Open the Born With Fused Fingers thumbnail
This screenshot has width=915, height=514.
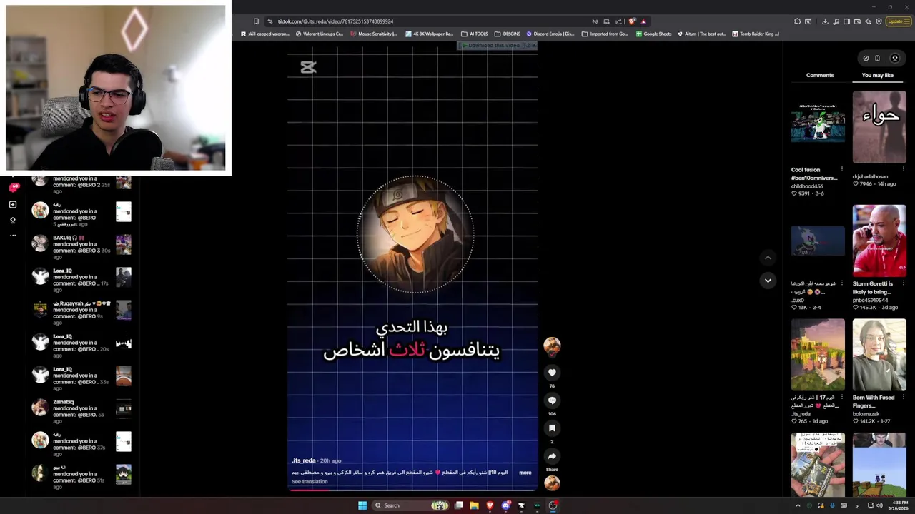879,355
